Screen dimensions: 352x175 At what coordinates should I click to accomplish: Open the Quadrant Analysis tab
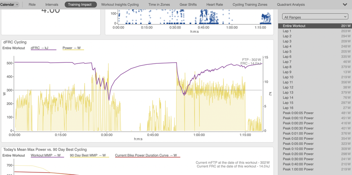[x=291, y=4]
